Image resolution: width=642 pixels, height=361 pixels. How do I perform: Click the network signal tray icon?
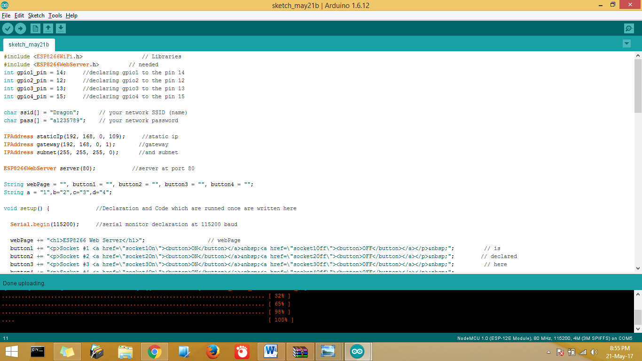[x=583, y=352]
